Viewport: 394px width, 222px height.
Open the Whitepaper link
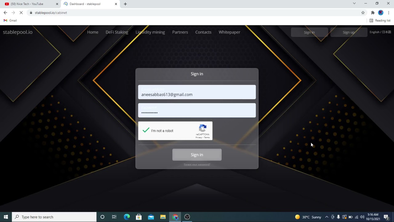(x=229, y=32)
